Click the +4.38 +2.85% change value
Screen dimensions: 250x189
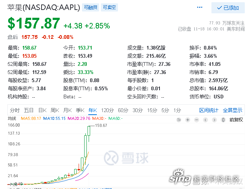(x=87, y=26)
